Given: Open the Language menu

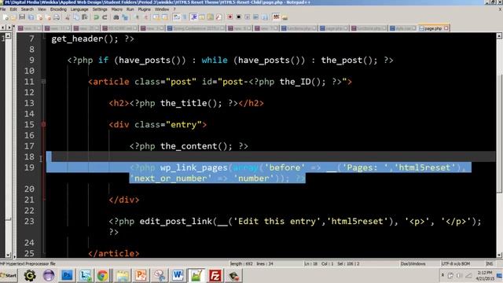Looking at the screenshot, I should pyautogui.click(x=79, y=9).
